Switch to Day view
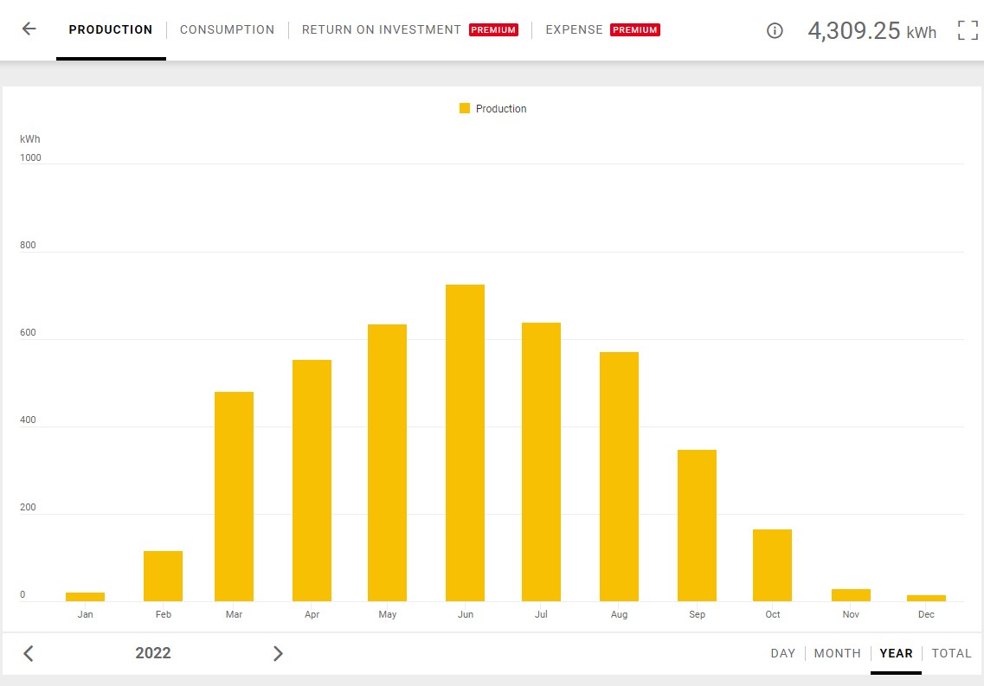The image size is (984, 686). (782, 653)
